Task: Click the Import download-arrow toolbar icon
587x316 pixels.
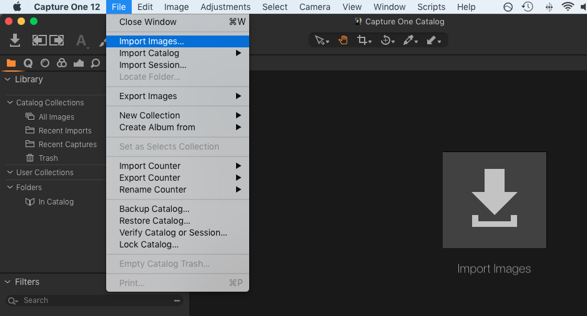Action: [x=16, y=41]
